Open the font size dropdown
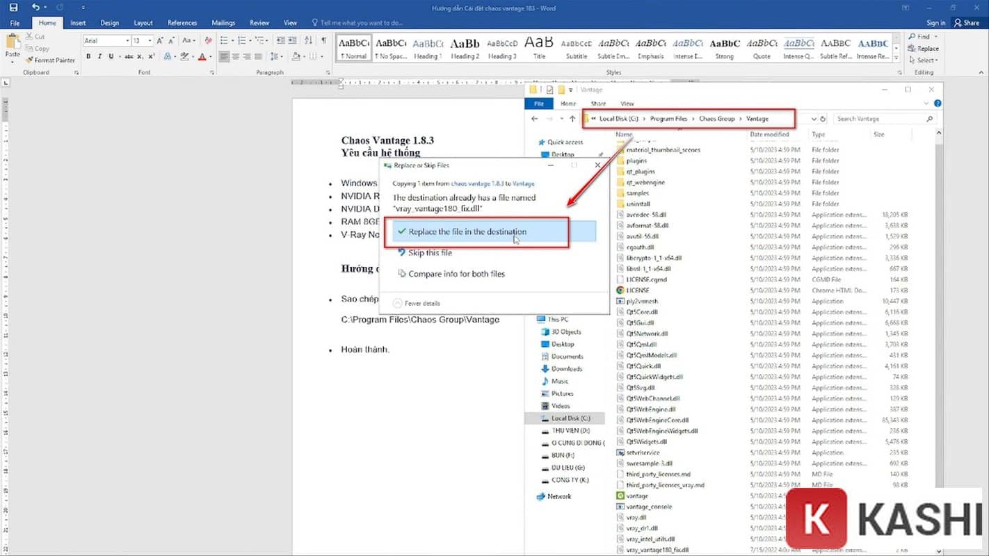This screenshot has height=556, width=989. (150, 41)
